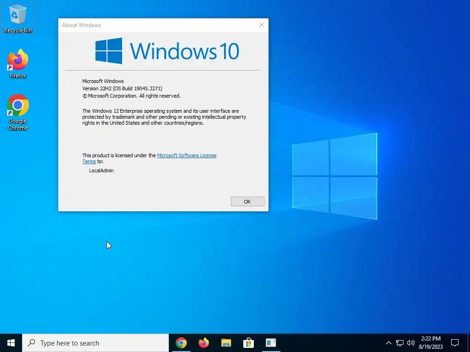Close the About Windows dialog
The width and height of the screenshot is (470, 352).
point(261,25)
